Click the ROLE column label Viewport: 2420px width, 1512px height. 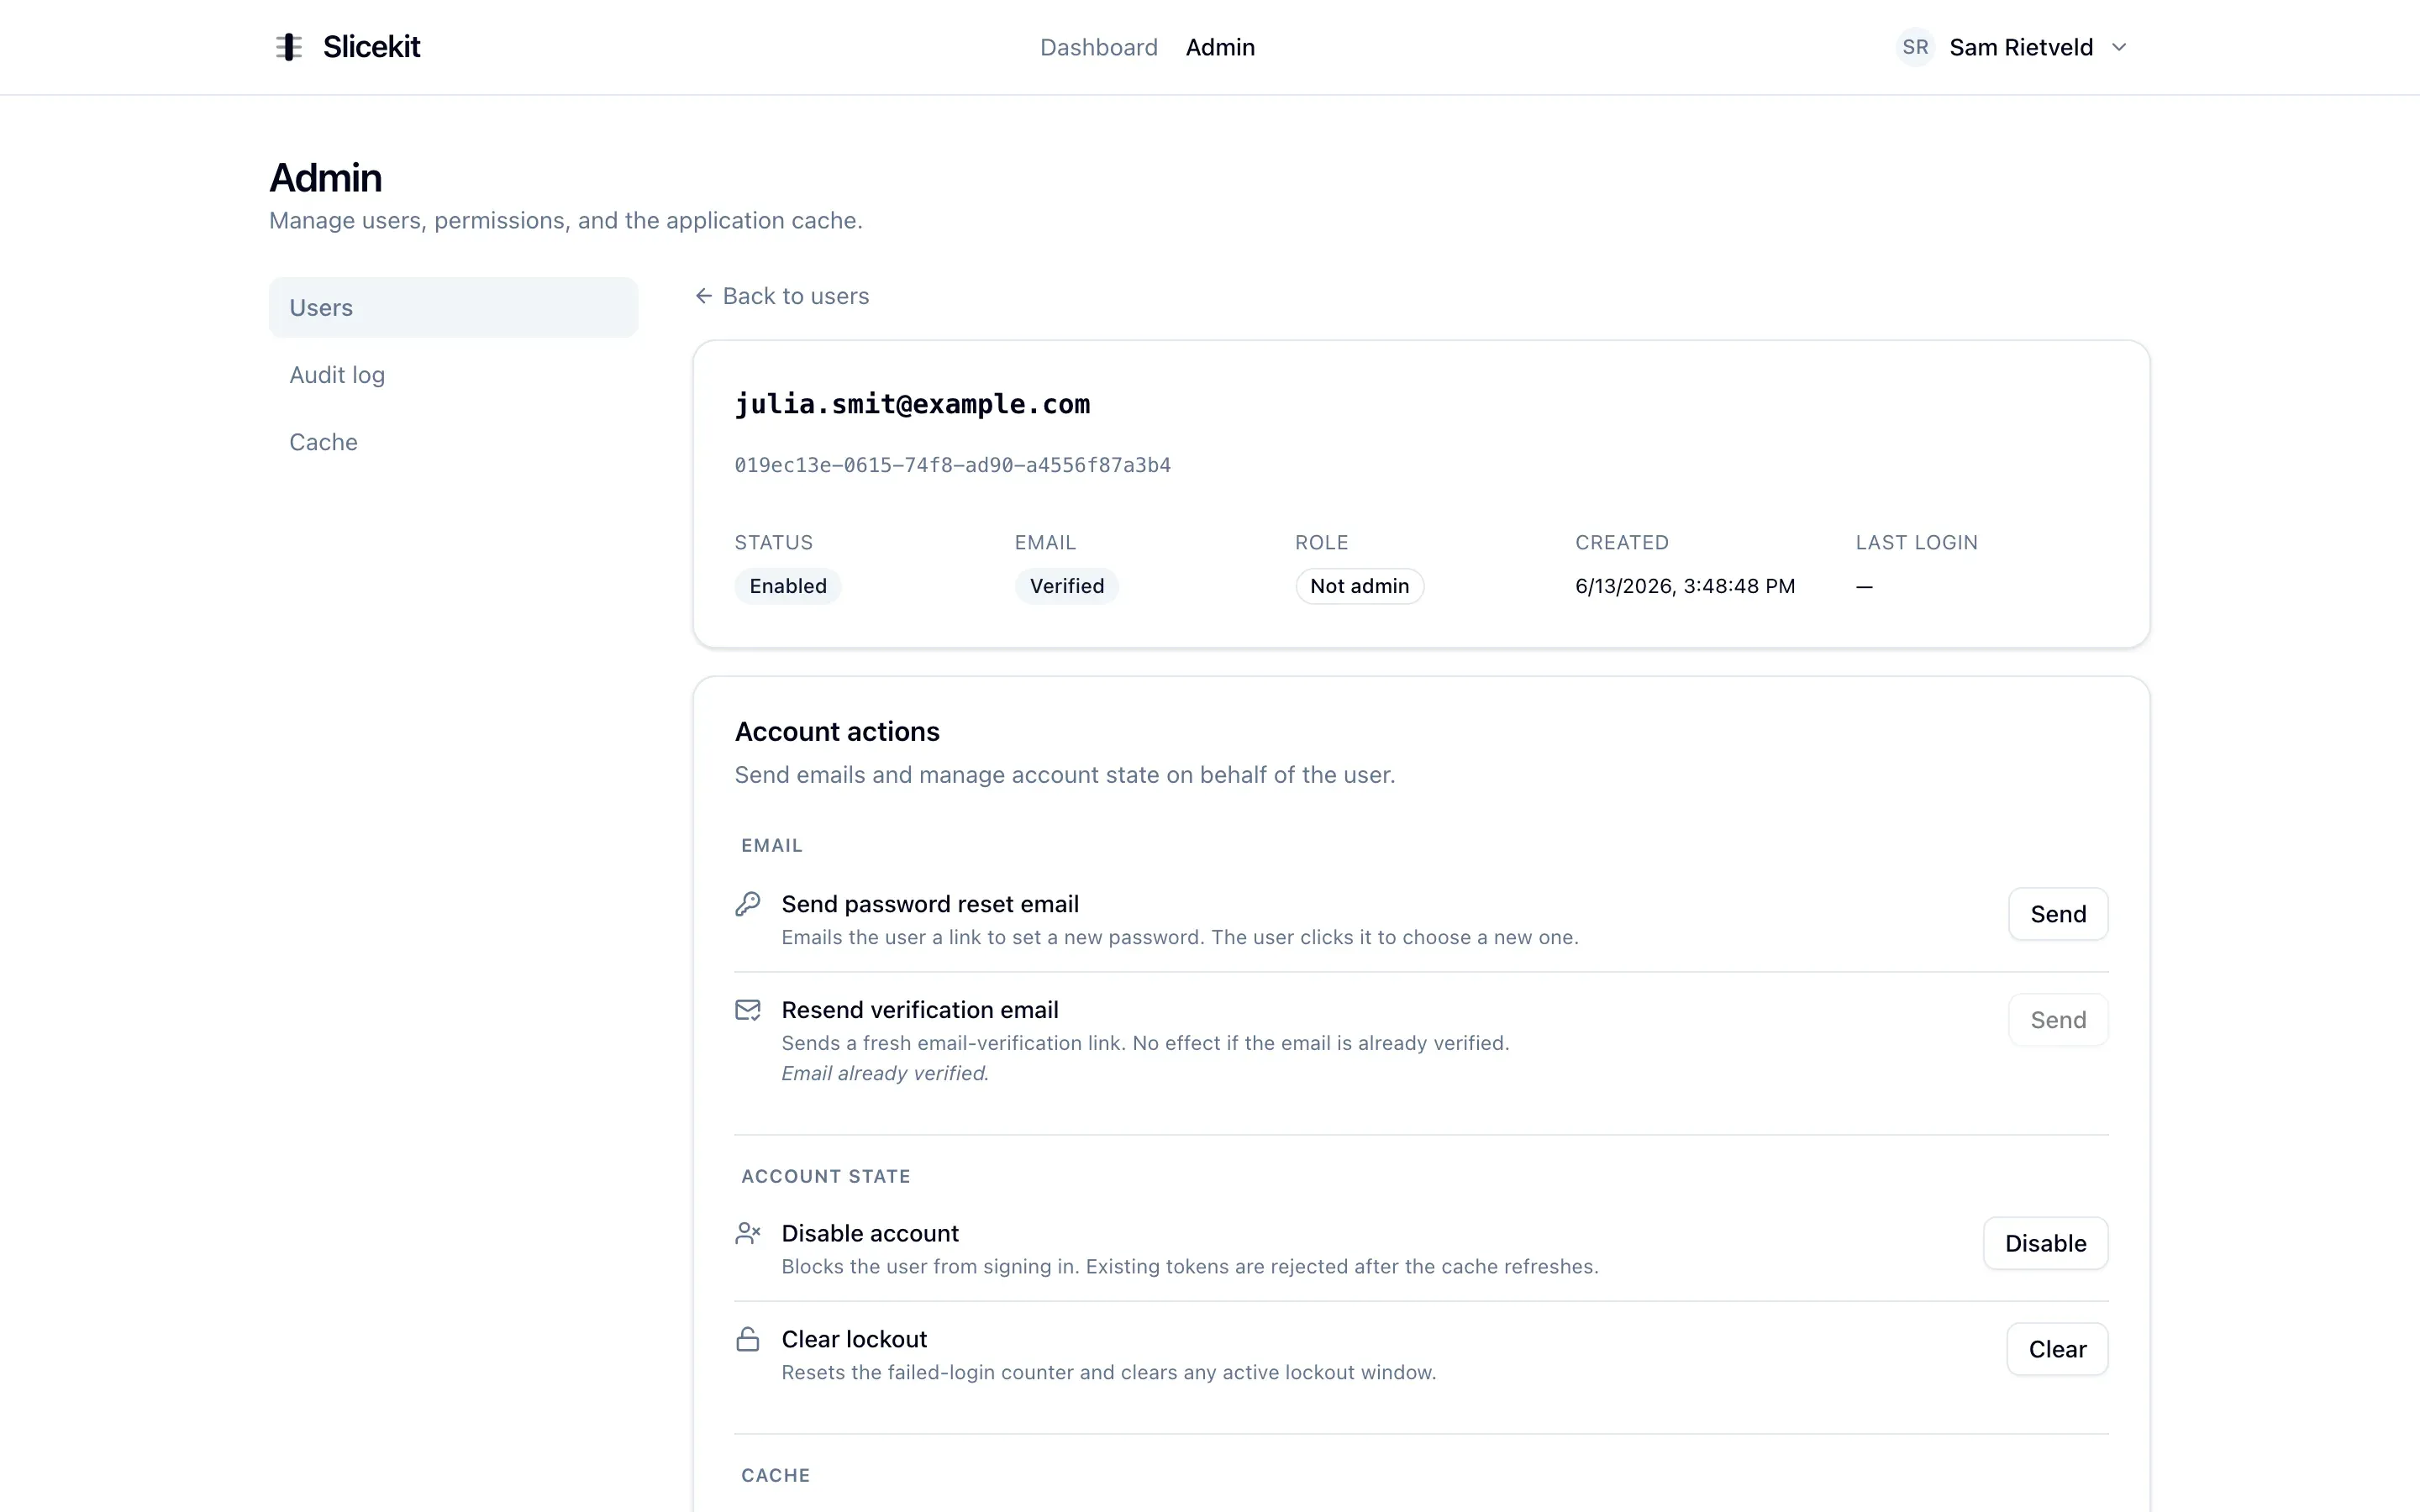[1322, 542]
